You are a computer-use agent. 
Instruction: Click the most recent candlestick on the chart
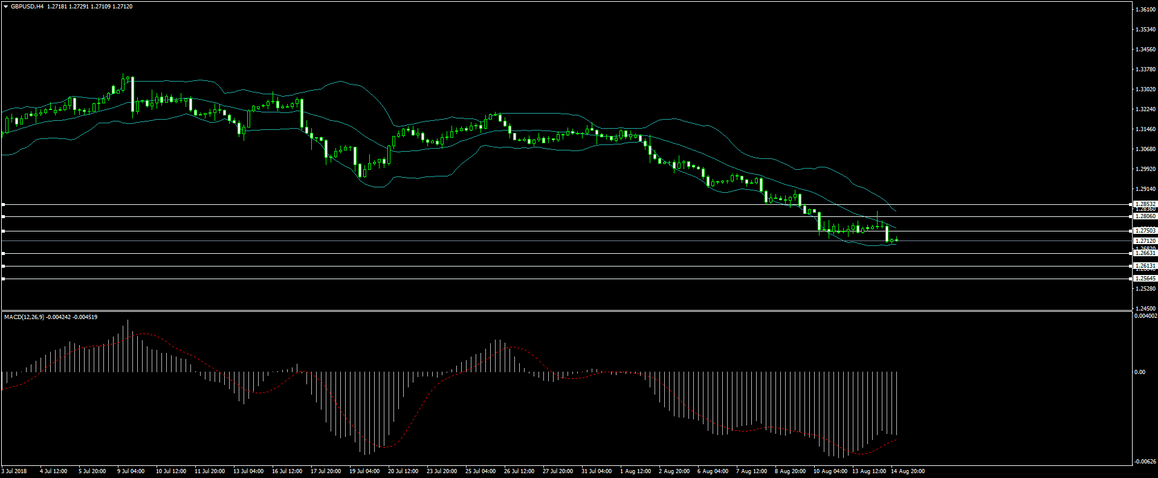pyautogui.click(x=896, y=240)
